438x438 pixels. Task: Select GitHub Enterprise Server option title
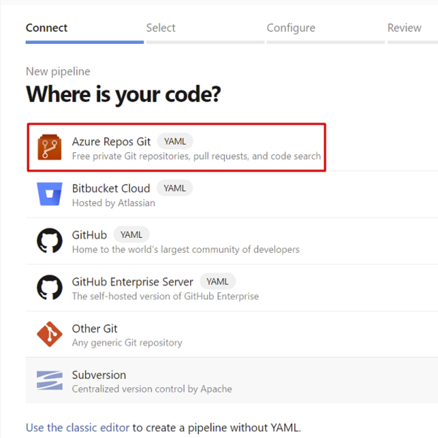coord(132,282)
